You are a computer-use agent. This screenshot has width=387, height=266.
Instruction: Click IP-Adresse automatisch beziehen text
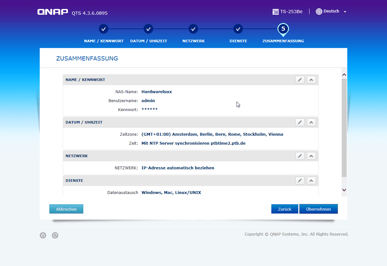tap(178, 168)
